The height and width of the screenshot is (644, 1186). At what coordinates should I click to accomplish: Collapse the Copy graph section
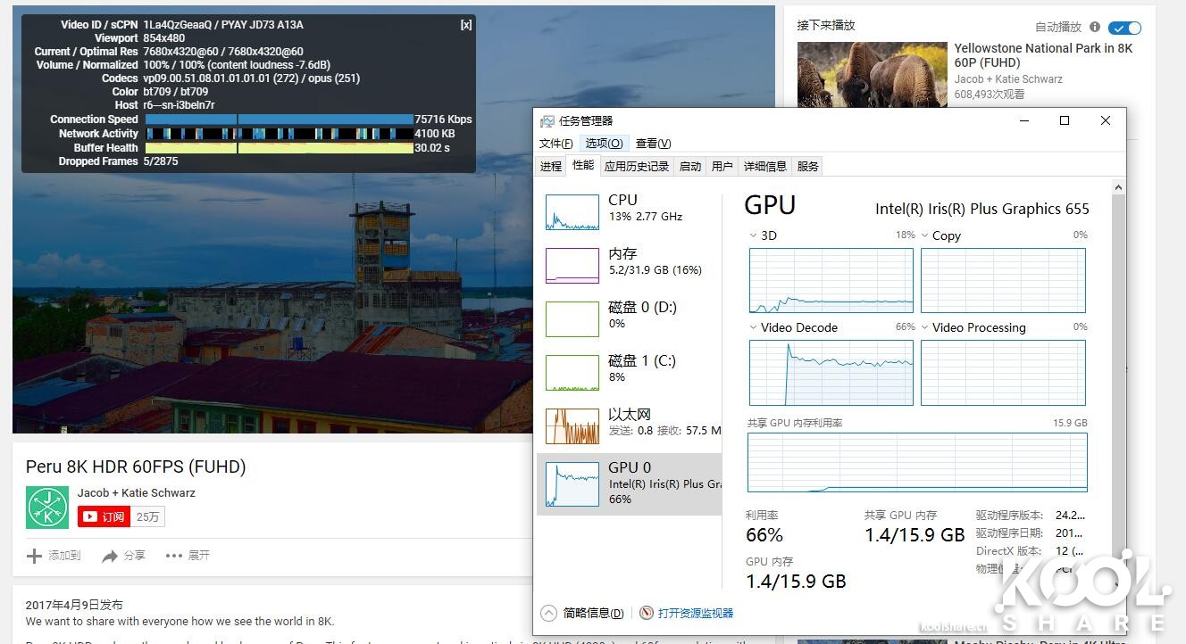(925, 235)
